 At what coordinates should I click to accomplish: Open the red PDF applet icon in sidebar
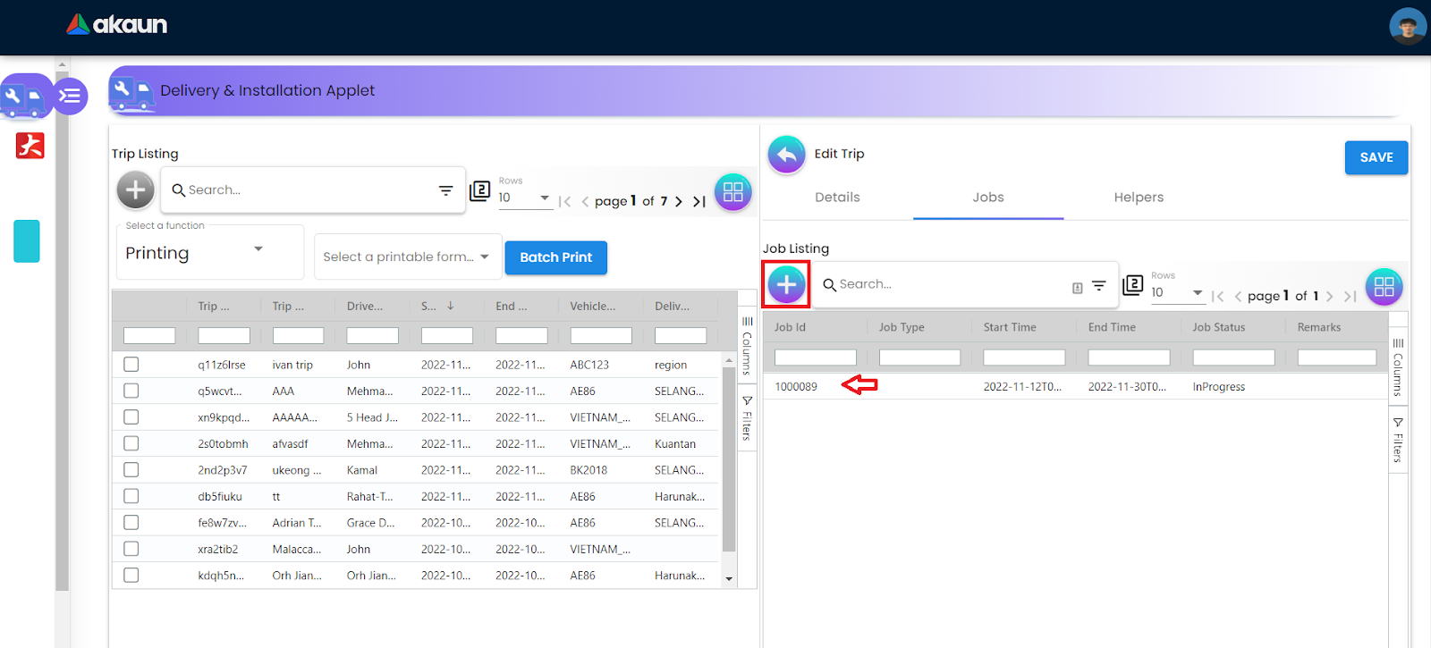[30, 146]
